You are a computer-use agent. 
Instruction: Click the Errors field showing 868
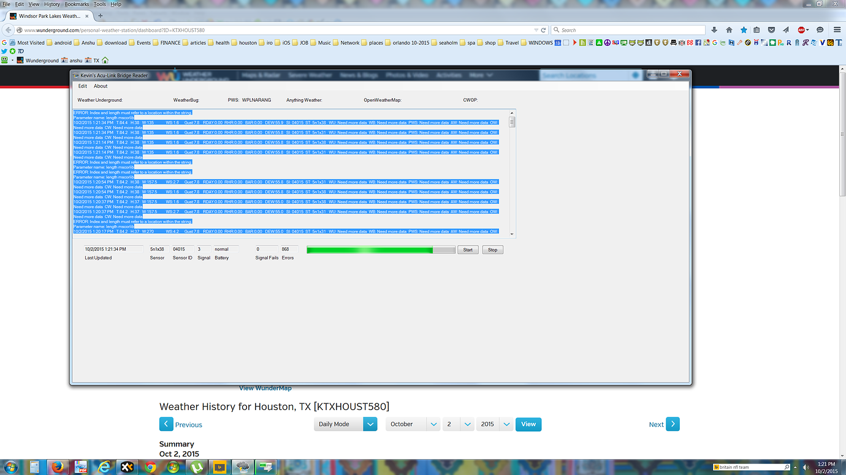pos(289,249)
